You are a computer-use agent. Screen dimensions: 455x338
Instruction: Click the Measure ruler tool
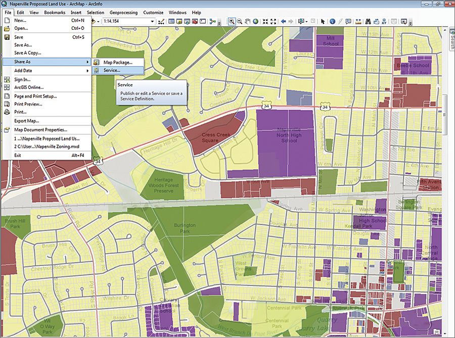(358, 22)
